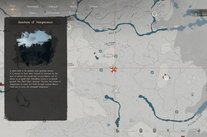Click the blue waypoint near Willow River
This screenshot has width=207, height=137.
pyautogui.click(x=177, y=112)
